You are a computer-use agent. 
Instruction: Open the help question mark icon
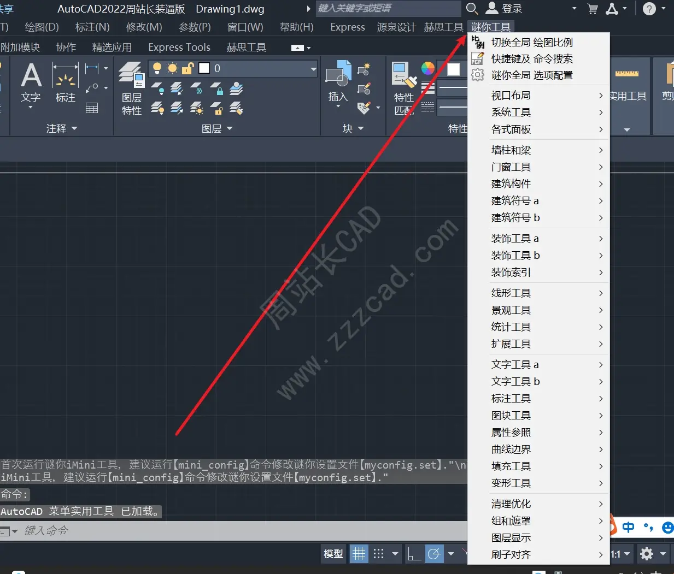(x=649, y=9)
